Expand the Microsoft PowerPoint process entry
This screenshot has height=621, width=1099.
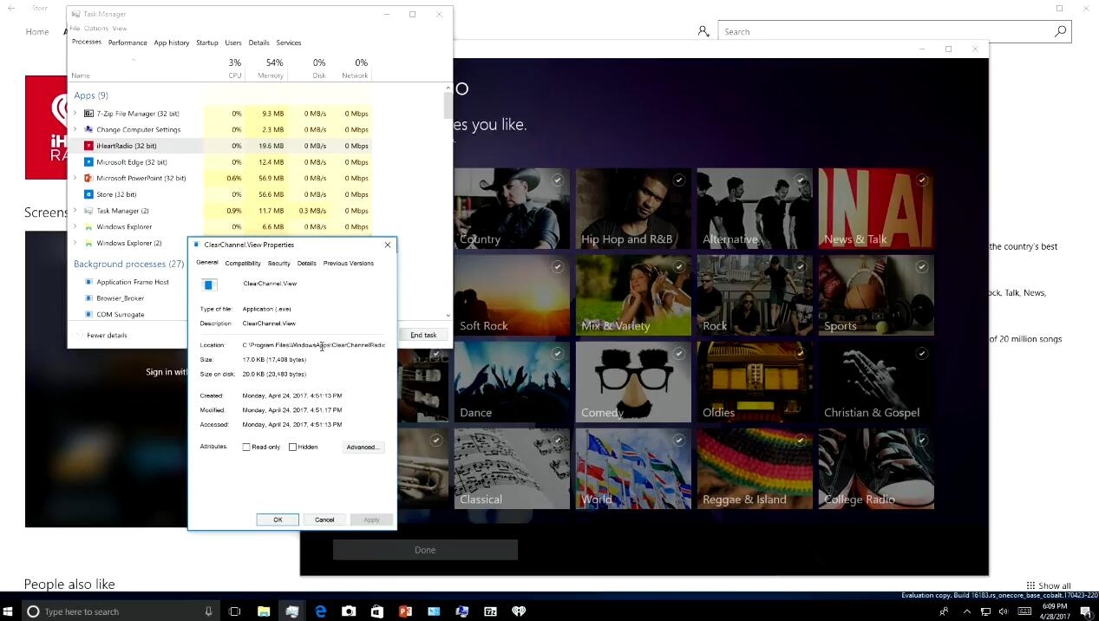(x=75, y=179)
